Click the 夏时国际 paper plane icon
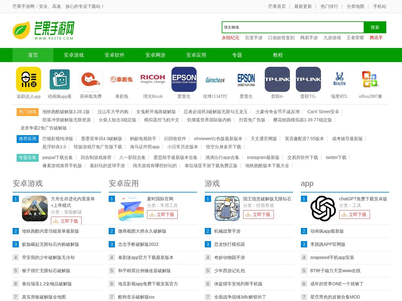The height and width of the screenshot is (301, 402). [x=131, y=209]
